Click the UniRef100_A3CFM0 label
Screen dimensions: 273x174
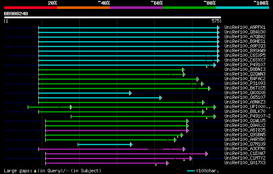point(245,149)
